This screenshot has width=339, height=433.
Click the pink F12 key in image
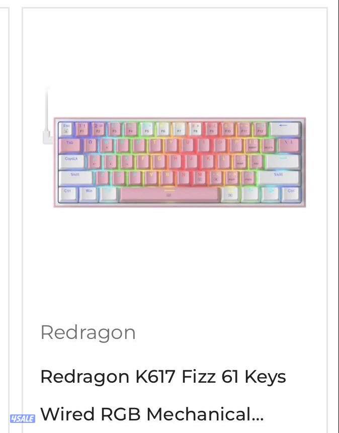[x=260, y=129]
